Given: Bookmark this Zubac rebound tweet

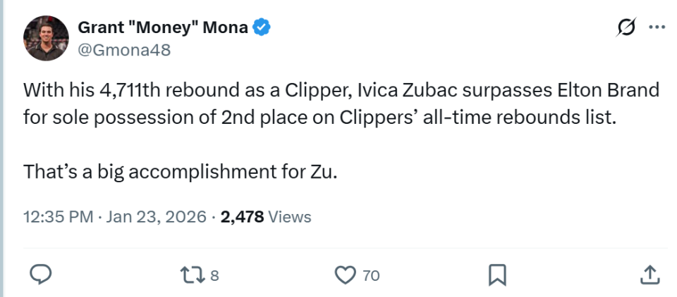Looking at the screenshot, I should pos(498,275).
